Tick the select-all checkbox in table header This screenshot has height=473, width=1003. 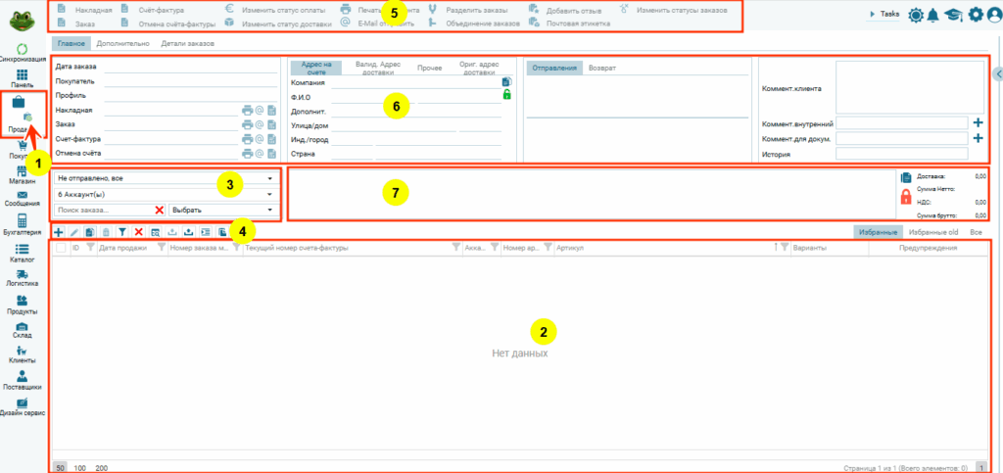point(61,249)
